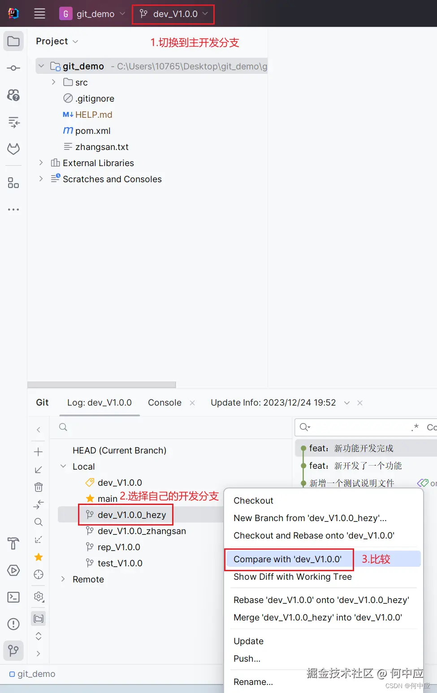Open the GitLab tool window
The image size is (437, 693).
13,149
